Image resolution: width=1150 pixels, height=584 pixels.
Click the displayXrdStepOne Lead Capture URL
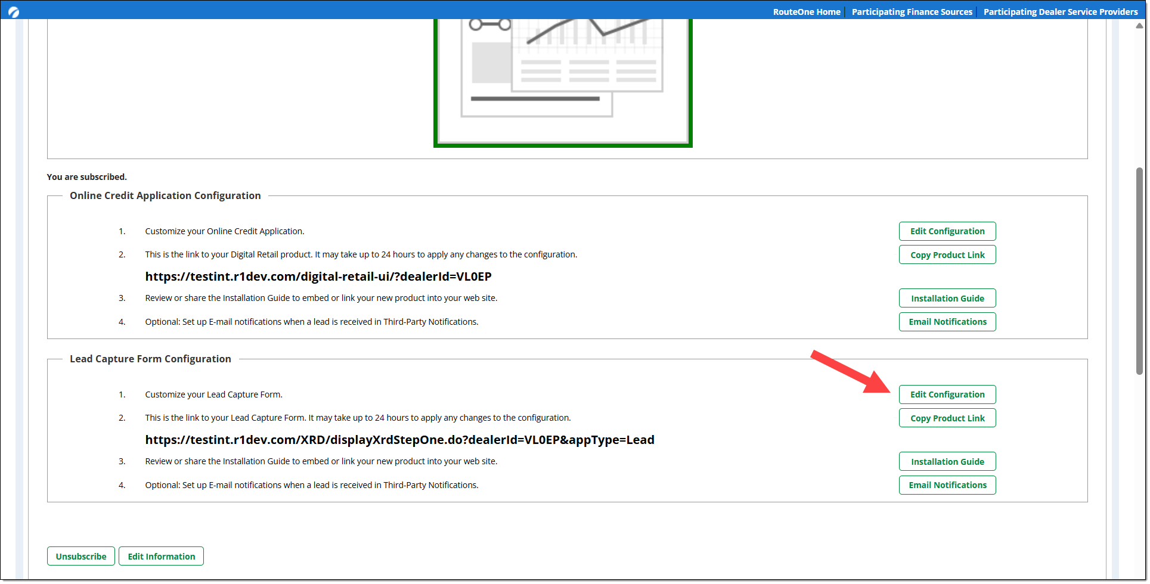399,440
